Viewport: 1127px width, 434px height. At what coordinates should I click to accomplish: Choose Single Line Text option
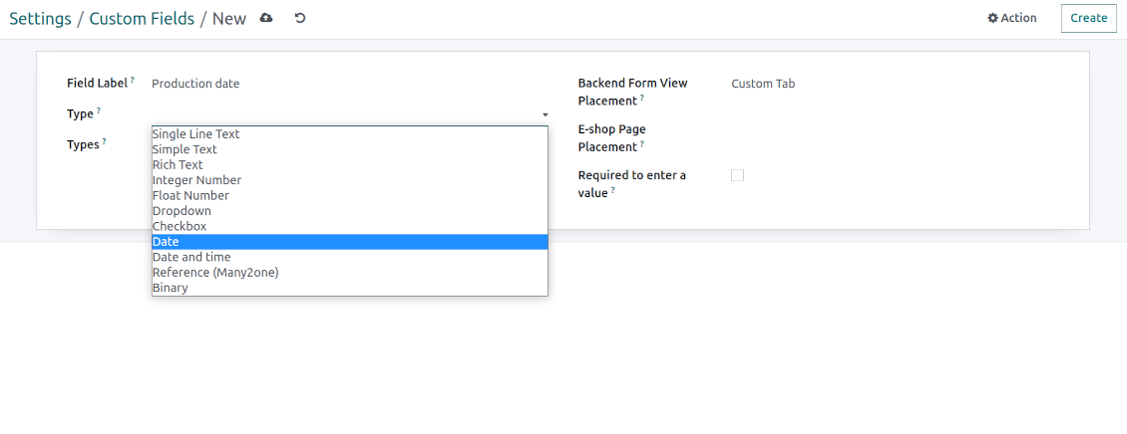click(349, 134)
